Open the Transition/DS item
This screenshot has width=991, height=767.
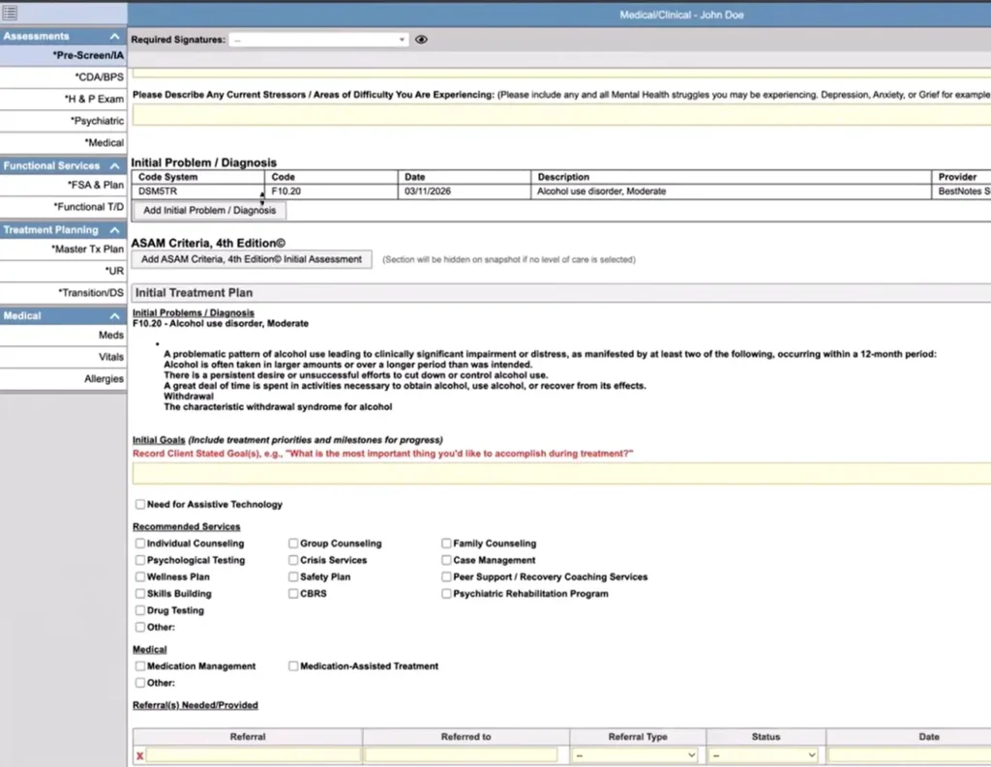coord(63,293)
